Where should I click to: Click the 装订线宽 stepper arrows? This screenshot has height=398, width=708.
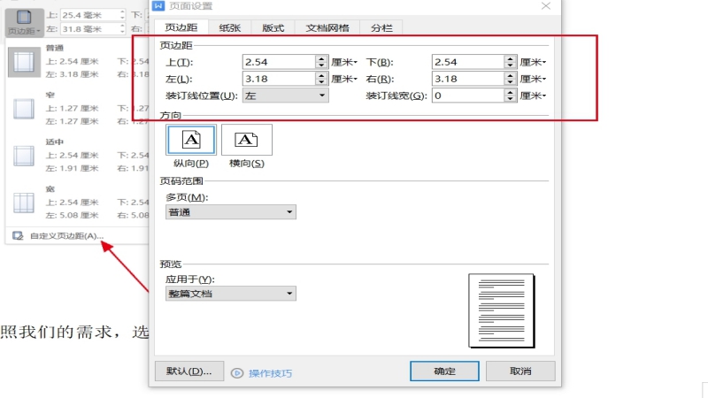point(511,96)
